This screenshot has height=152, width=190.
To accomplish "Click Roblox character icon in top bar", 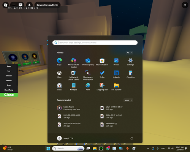I will coord(29,5).
